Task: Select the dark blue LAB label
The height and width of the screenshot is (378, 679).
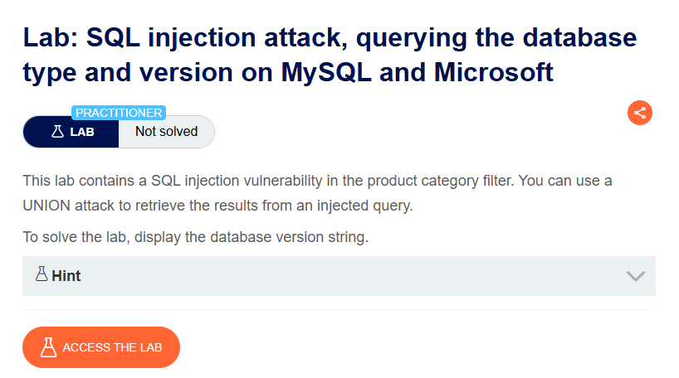Action: click(71, 132)
